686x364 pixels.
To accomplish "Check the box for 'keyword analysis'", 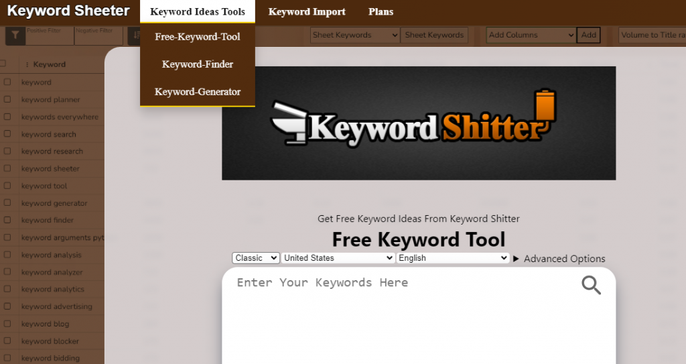I will click(x=7, y=255).
